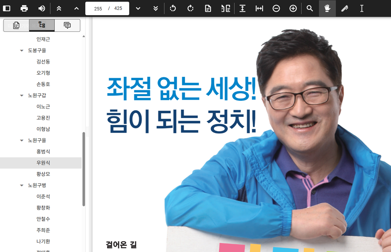Zoom out of the document

(276, 8)
